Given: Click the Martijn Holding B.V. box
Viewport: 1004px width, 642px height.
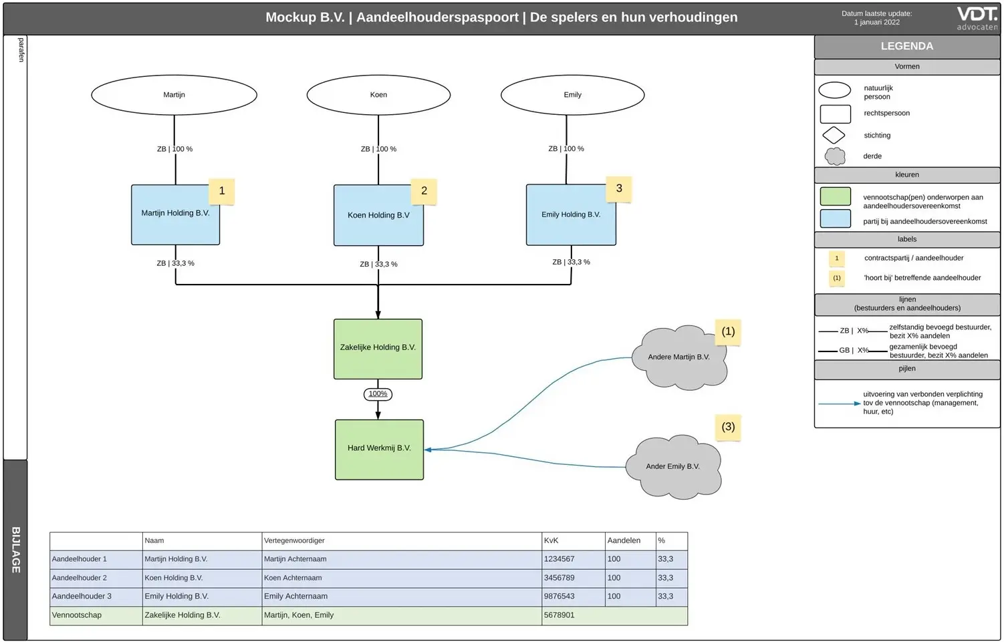Looking at the screenshot, I should coord(175,214).
